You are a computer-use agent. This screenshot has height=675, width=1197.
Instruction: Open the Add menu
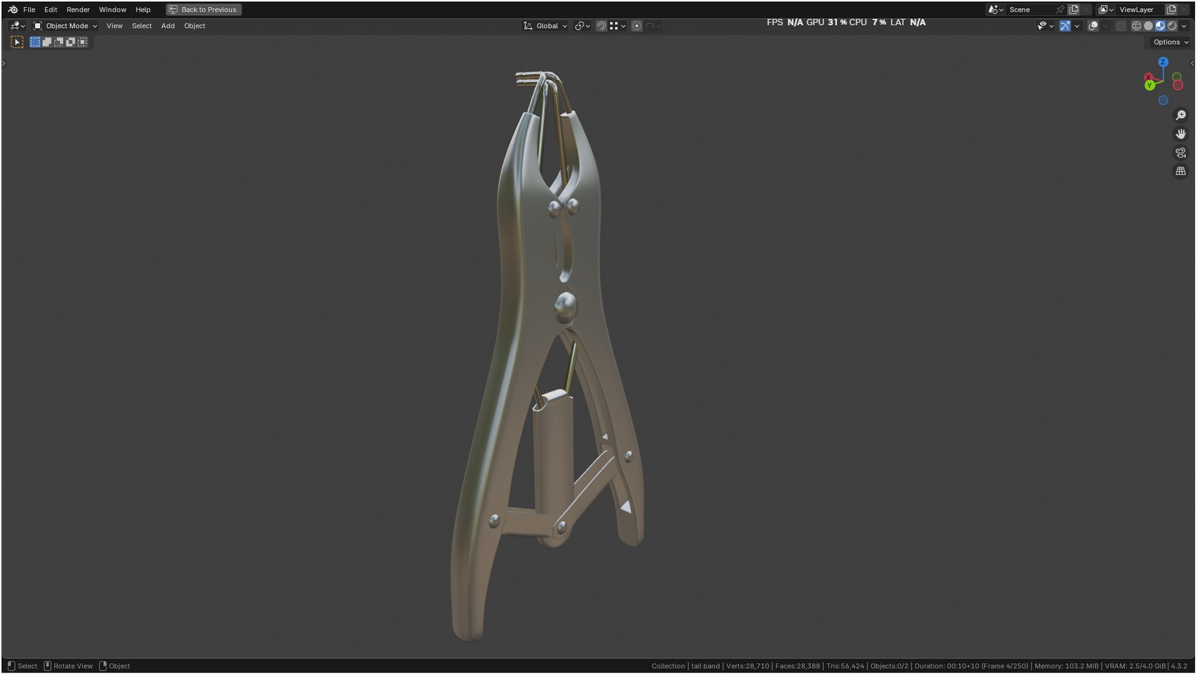[168, 26]
